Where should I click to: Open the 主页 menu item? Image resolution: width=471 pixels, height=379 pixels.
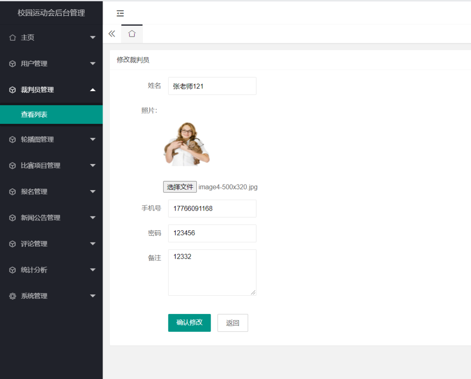click(x=51, y=38)
